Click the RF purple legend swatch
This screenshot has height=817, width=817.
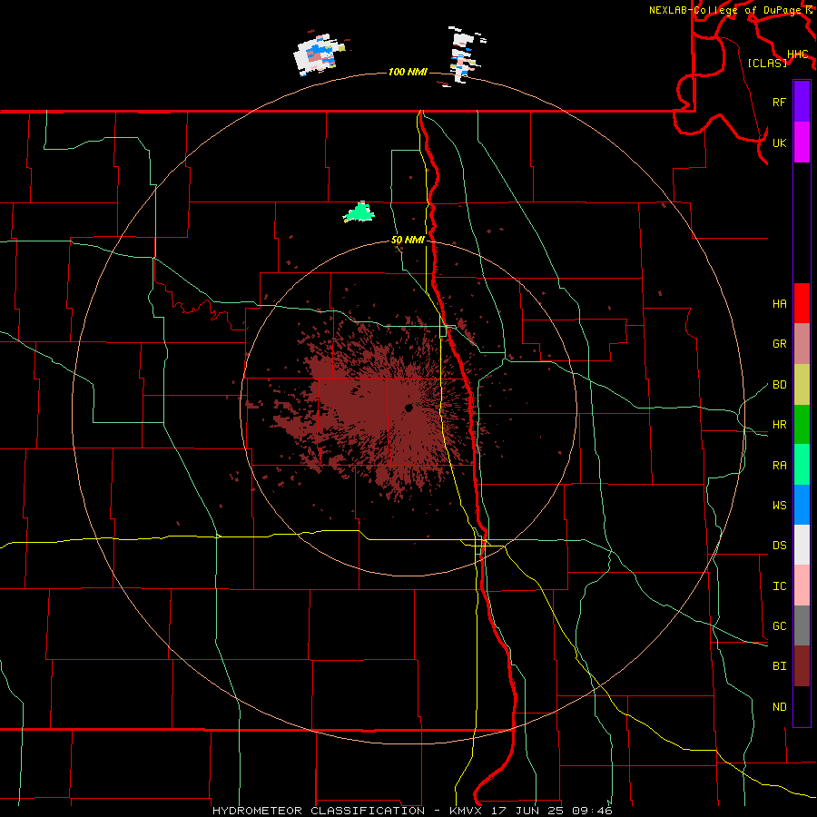click(802, 101)
